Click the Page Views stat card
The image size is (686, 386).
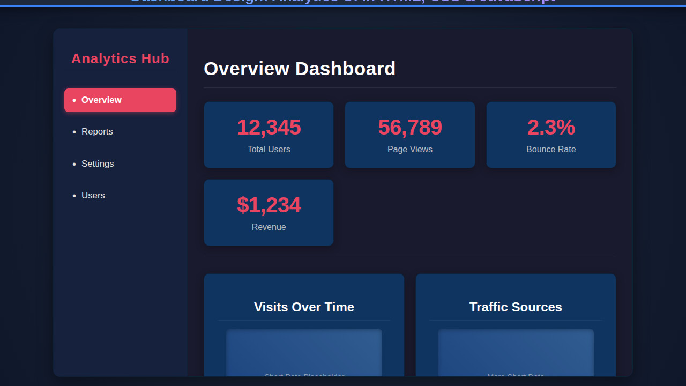point(409,135)
